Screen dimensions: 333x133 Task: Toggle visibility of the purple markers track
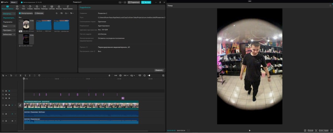coord(9,94)
